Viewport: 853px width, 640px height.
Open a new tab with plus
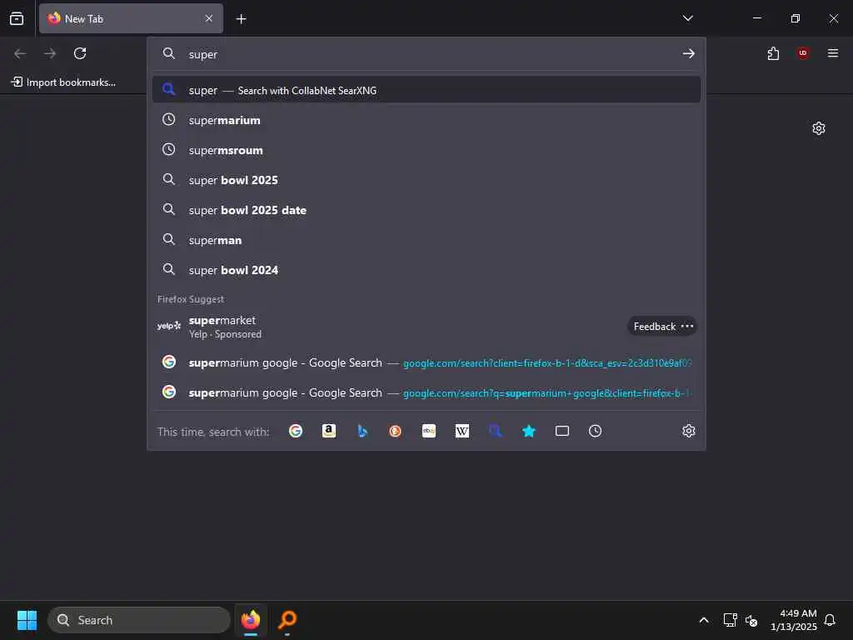[x=241, y=19]
